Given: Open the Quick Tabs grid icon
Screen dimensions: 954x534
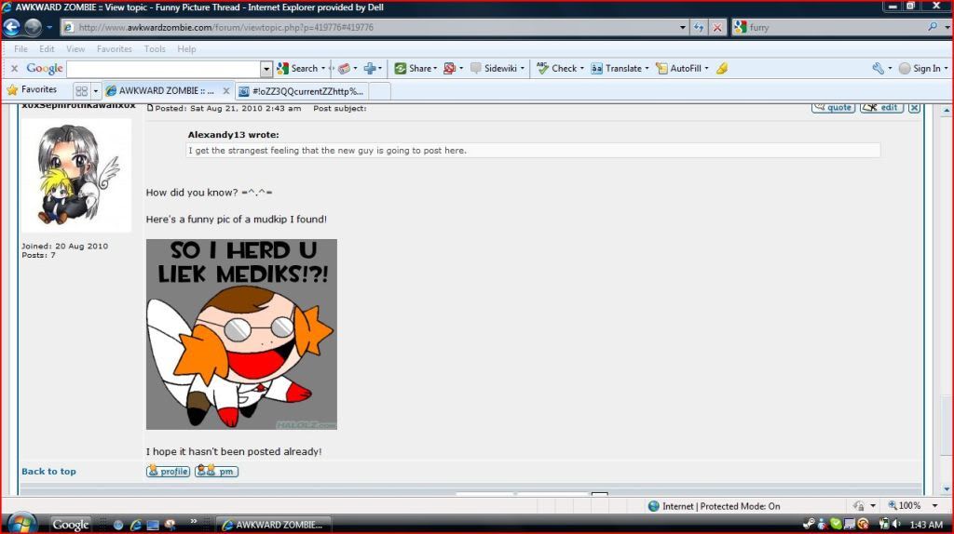Looking at the screenshot, I should 81,91.
